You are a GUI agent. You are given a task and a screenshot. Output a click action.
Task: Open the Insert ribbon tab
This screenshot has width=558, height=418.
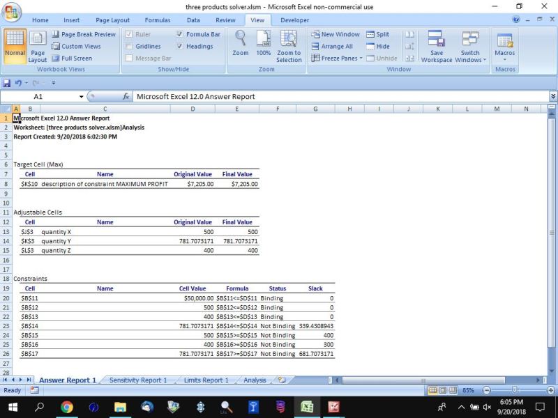[x=72, y=20]
